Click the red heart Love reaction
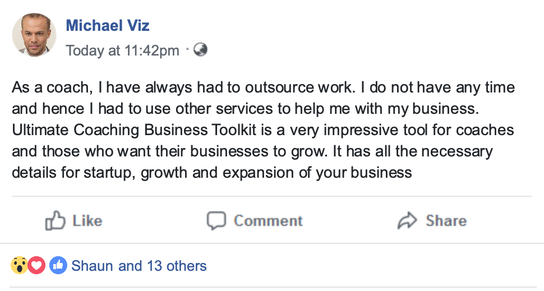This screenshot has width=544, height=291. click(36, 265)
